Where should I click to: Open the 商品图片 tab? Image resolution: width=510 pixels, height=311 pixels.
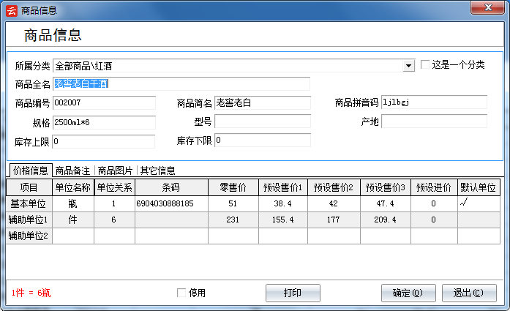pos(116,171)
